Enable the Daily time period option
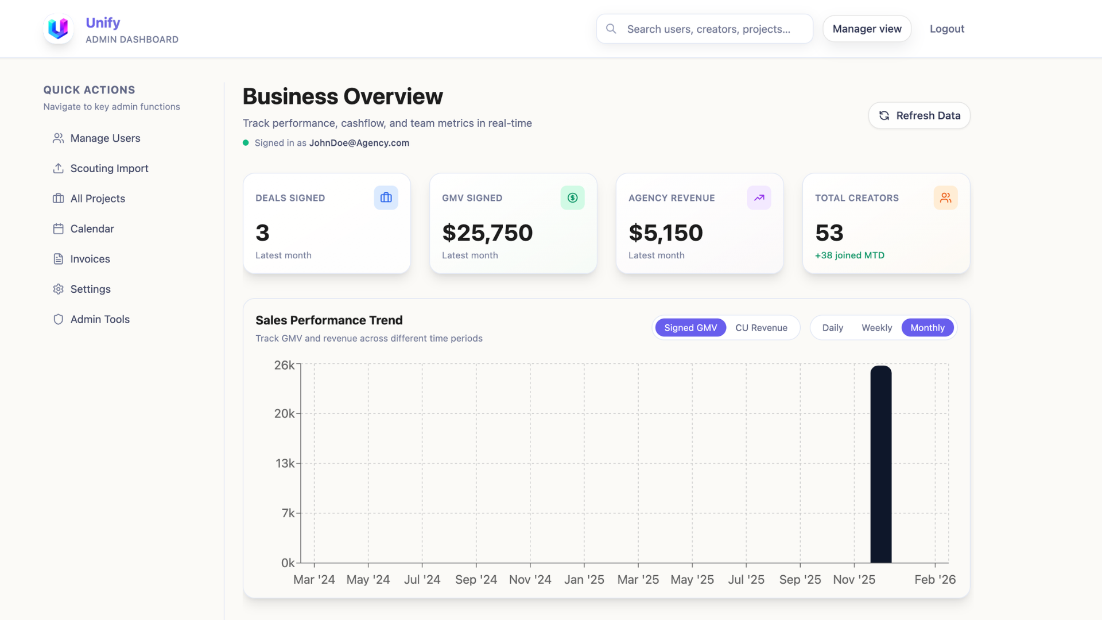Viewport: 1102px width, 620px height. pos(832,327)
